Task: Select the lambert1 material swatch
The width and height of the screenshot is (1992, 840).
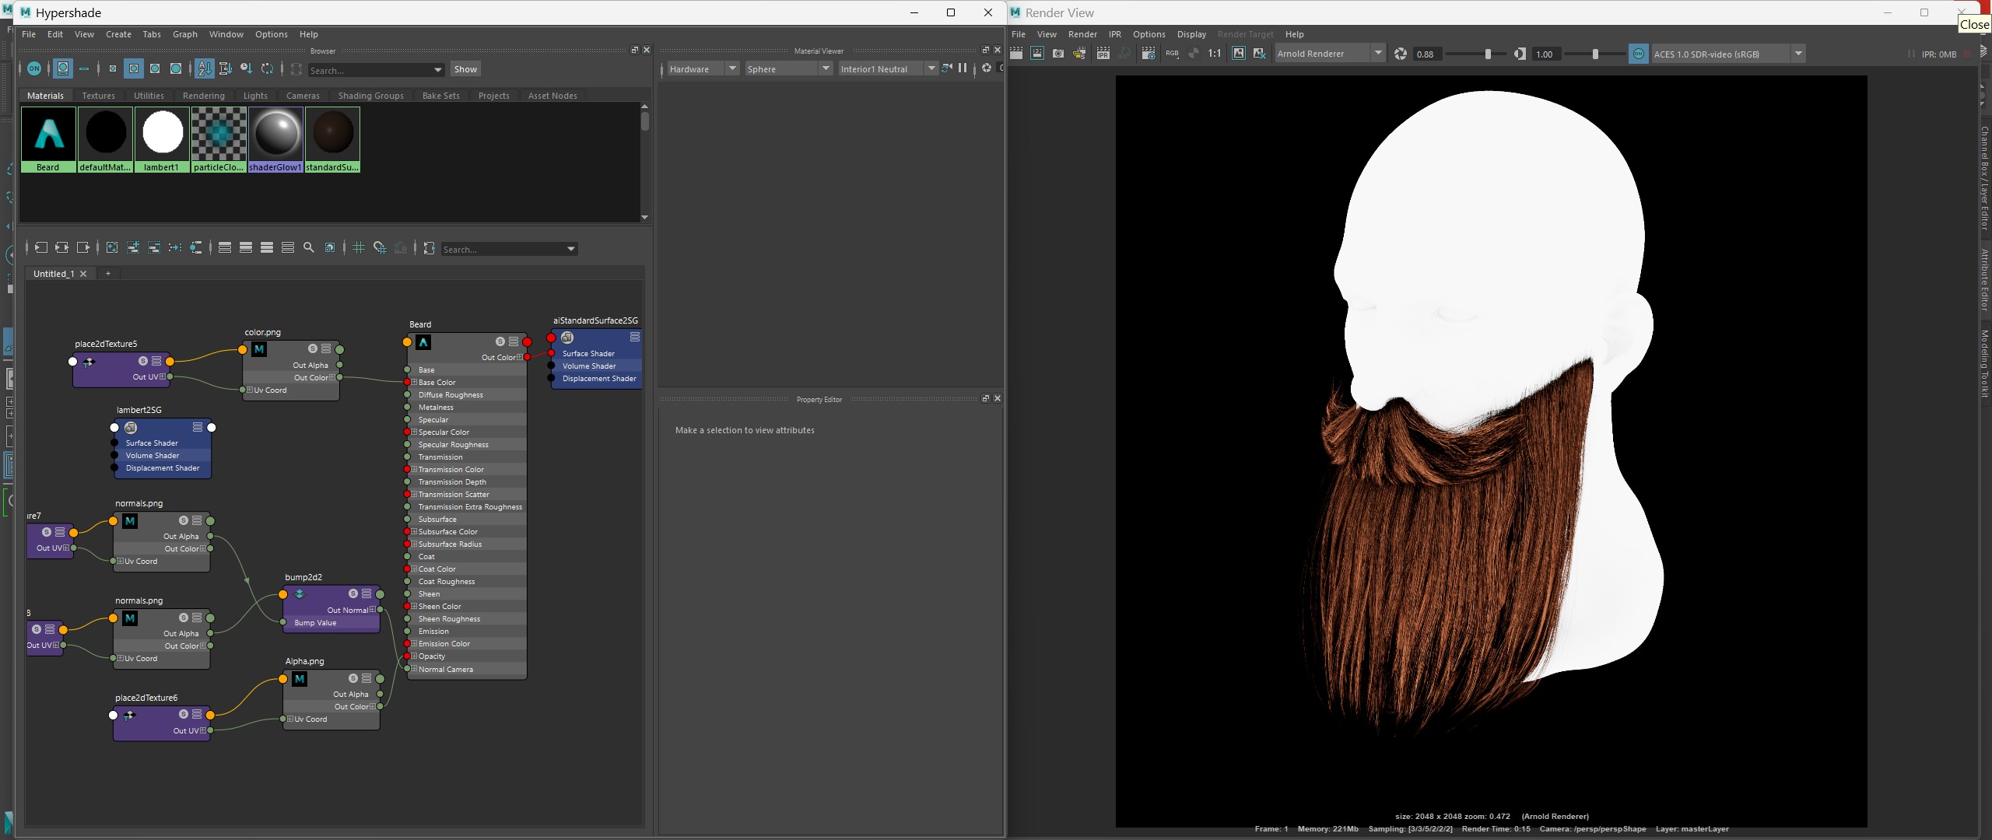Action: click(x=162, y=139)
